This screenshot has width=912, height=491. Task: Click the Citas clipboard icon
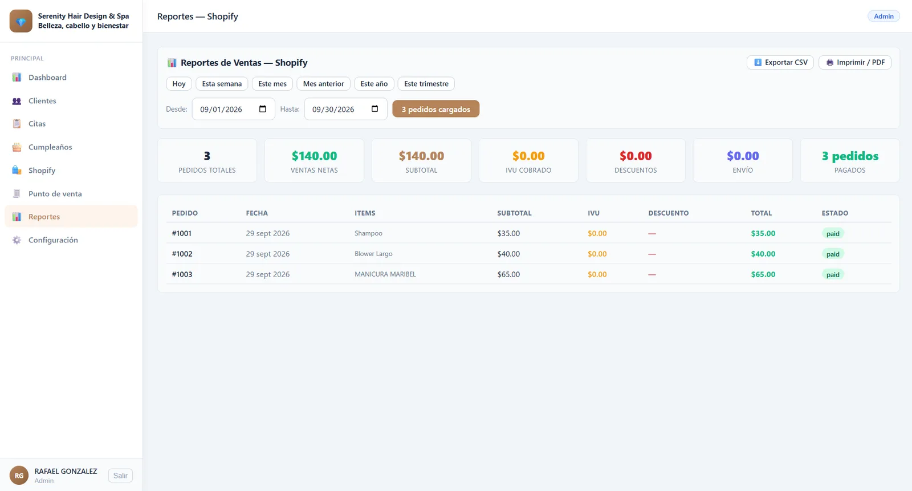[17, 124]
